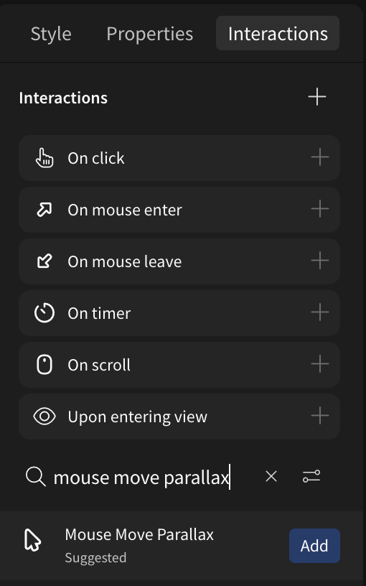
Task: Click the Mouse Move Parallax cursor icon
Action: click(x=33, y=540)
